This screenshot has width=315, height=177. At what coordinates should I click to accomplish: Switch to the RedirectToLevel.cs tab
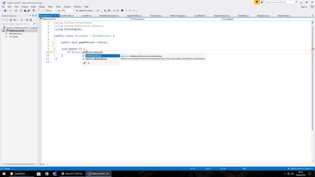pos(222,16)
